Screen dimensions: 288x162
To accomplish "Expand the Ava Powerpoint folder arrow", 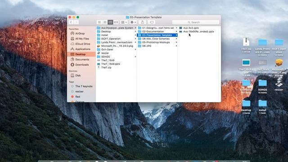I will (x=135, y=28).
